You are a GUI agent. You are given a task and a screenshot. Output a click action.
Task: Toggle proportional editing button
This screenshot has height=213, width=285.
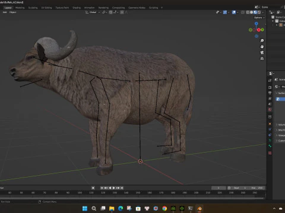122,12
